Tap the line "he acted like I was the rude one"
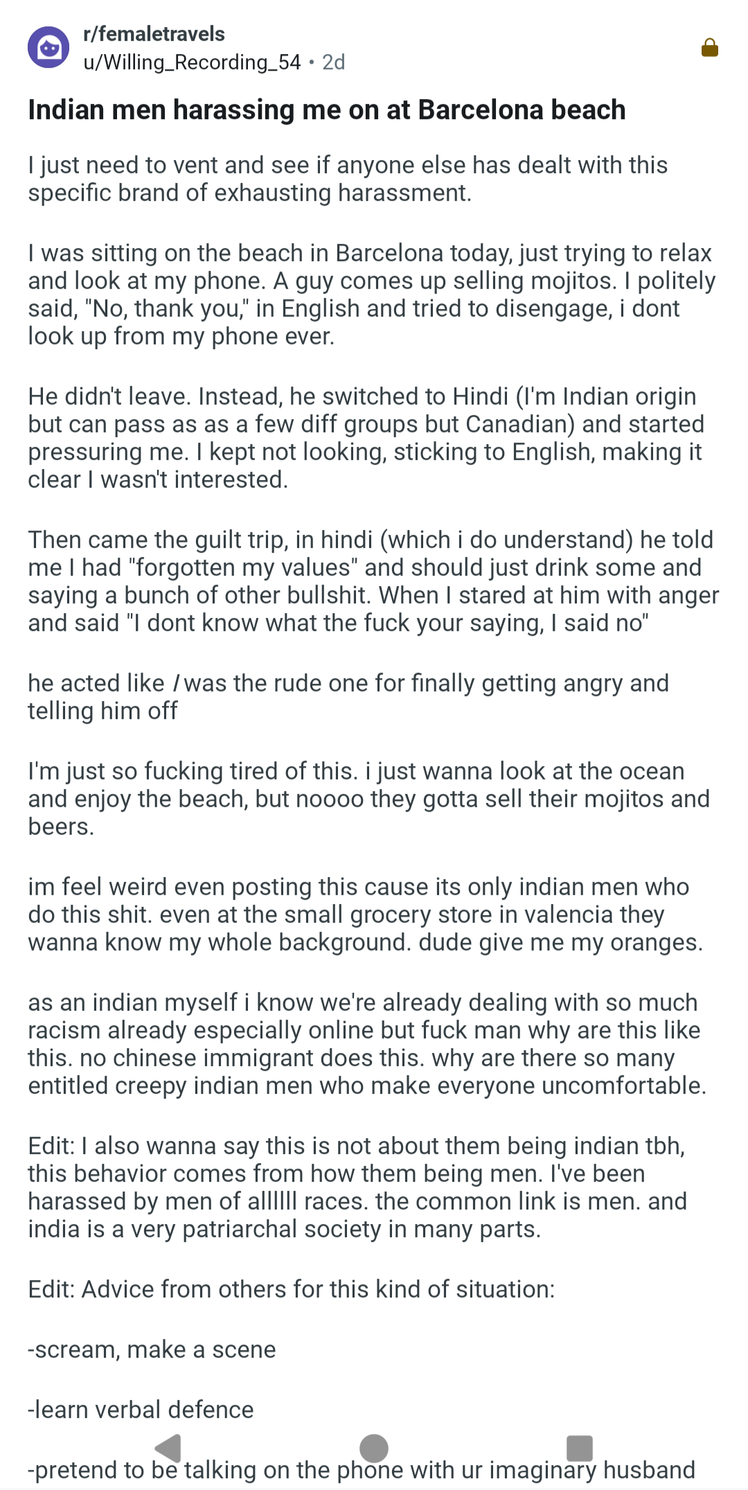Screen dimensions: 748x1490 (x=348, y=697)
